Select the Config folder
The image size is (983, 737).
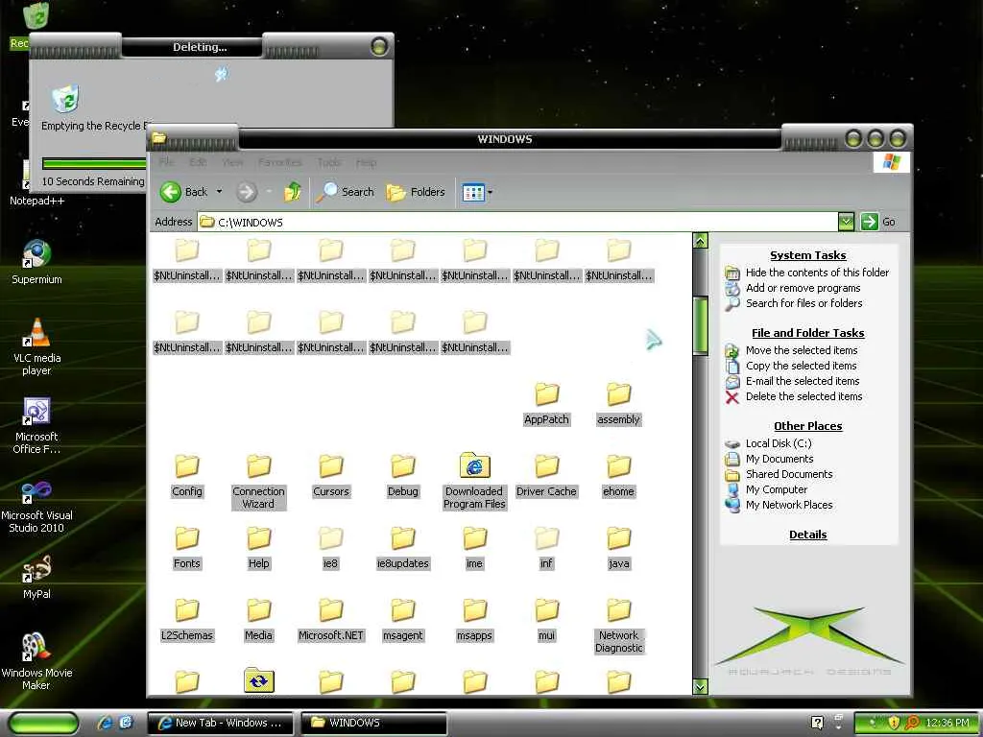click(x=187, y=476)
